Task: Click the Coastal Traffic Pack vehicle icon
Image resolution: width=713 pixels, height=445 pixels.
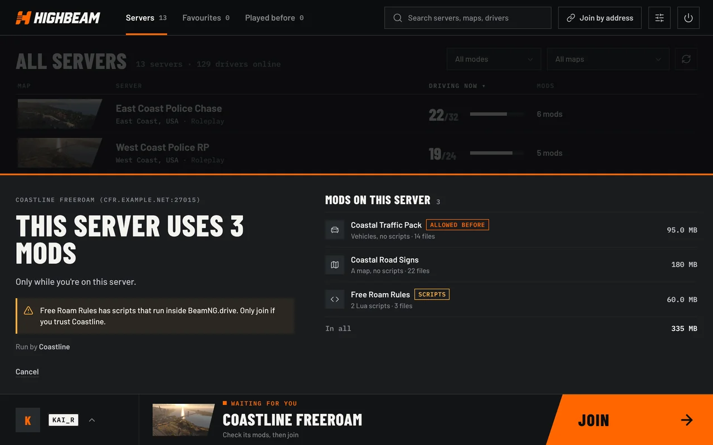Action: point(335,230)
